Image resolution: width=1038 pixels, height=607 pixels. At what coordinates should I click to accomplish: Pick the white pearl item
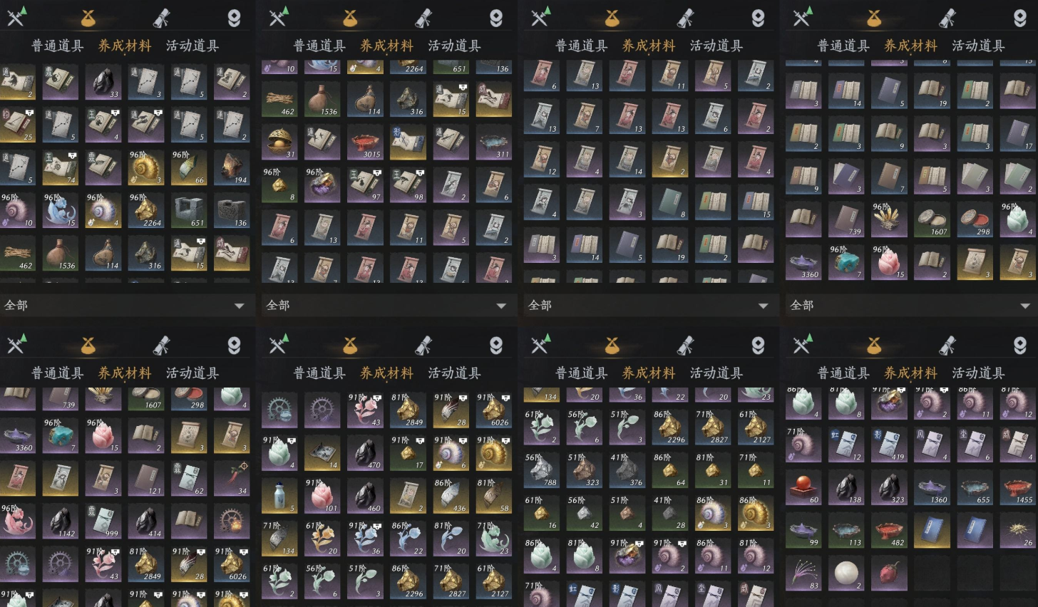[x=846, y=574]
